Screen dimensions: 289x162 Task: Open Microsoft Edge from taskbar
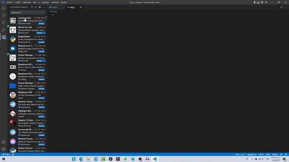[x=81, y=159]
